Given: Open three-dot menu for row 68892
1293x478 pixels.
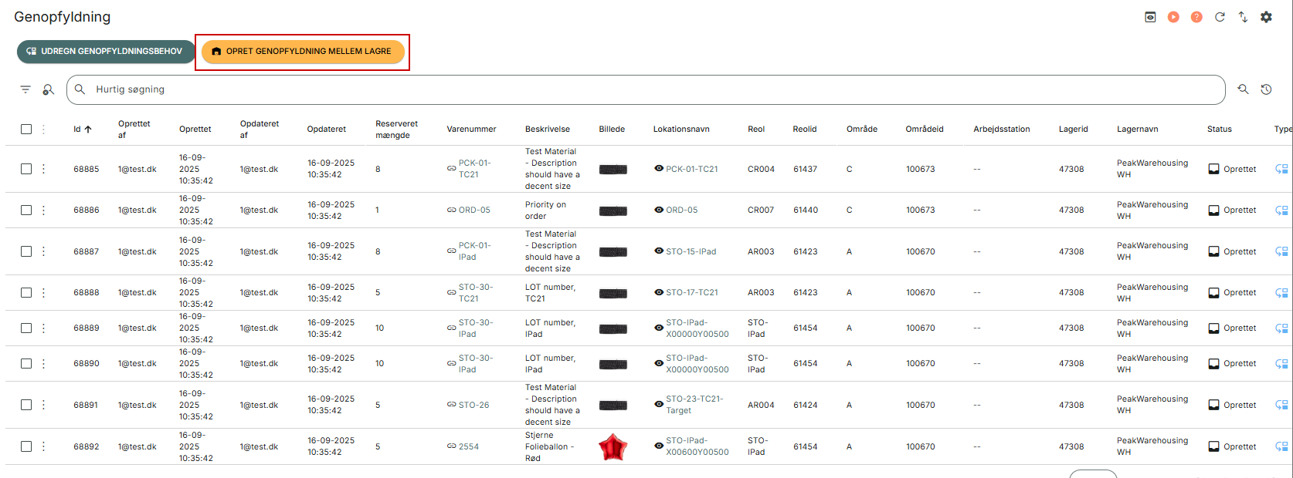Looking at the screenshot, I should [43, 446].
